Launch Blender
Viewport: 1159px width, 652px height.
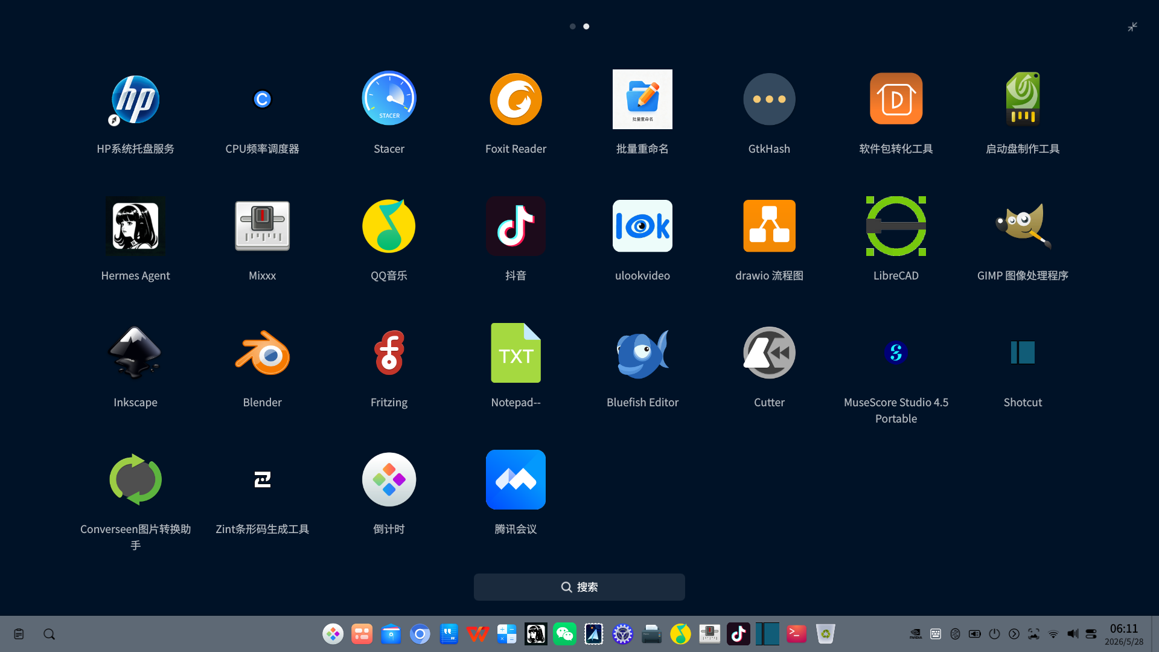point(262,353)
